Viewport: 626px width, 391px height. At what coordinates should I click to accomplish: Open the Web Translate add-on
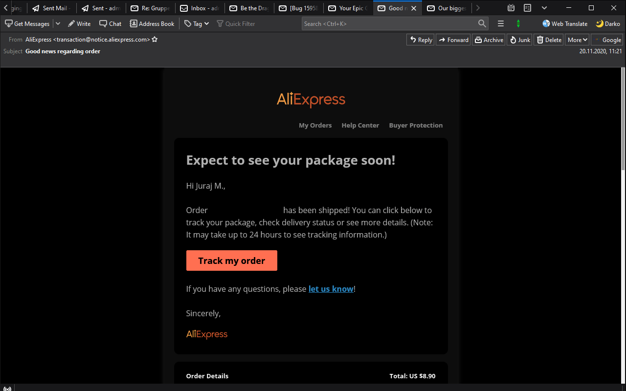click(565, 23)
